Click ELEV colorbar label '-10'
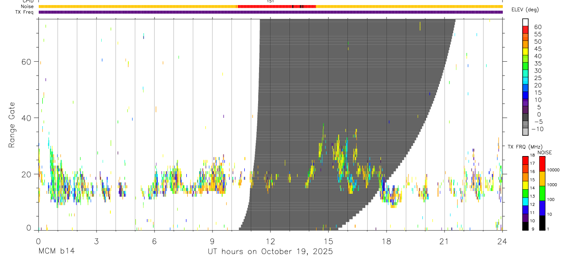This screenshot has width=565, height=261. point(537,129)
